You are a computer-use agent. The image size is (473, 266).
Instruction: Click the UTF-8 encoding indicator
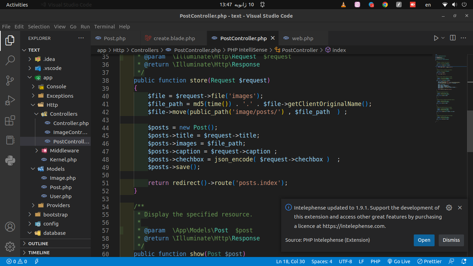(x=346, y=261)
